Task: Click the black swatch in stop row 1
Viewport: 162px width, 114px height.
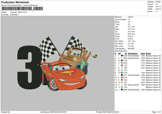Action: pyautogui.click(x=122, y=56)
